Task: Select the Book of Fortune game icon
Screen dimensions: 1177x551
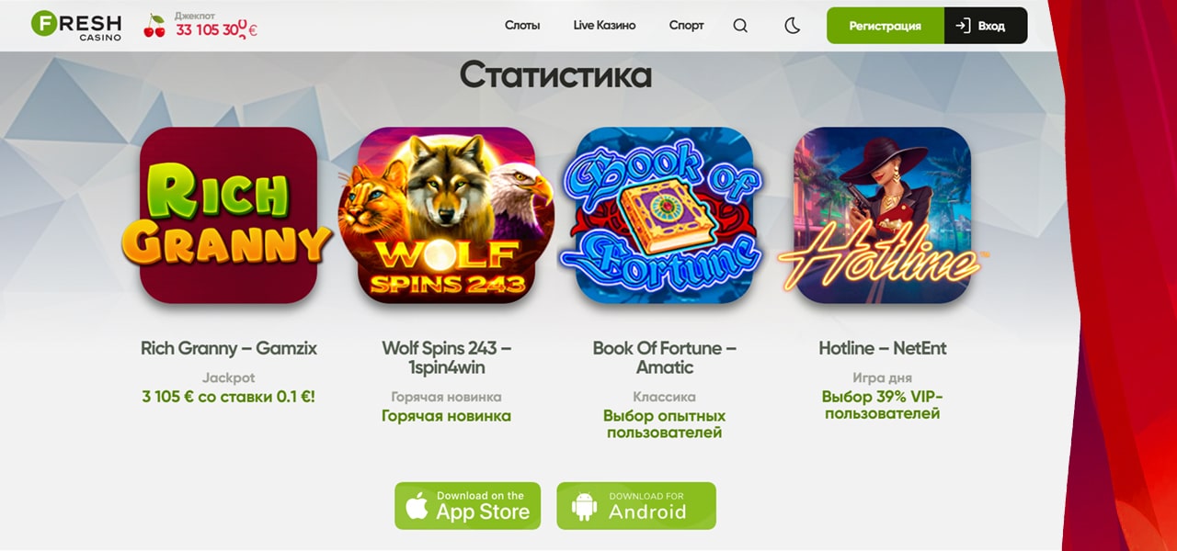Action: [664, 216]
